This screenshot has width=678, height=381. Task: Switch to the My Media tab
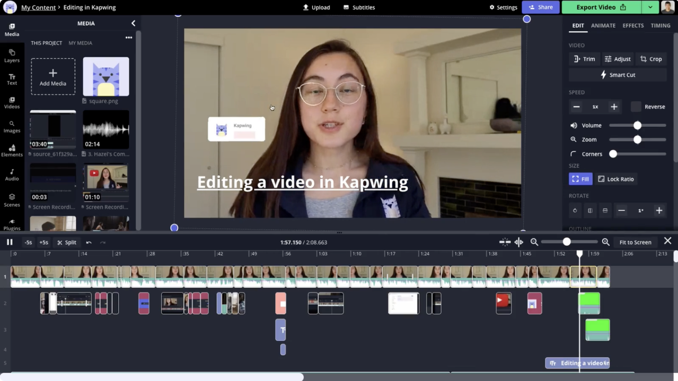[80, 43]
